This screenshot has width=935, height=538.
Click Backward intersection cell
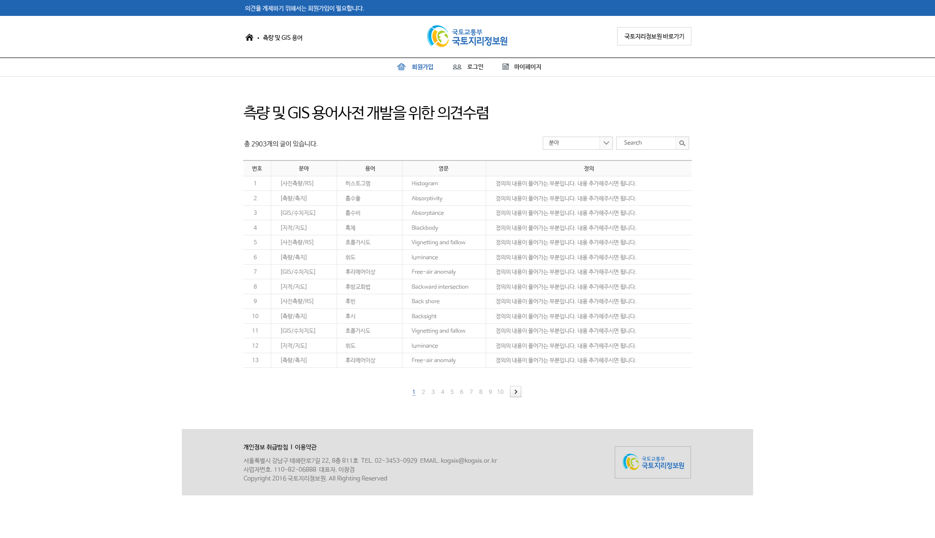point(440,287)
